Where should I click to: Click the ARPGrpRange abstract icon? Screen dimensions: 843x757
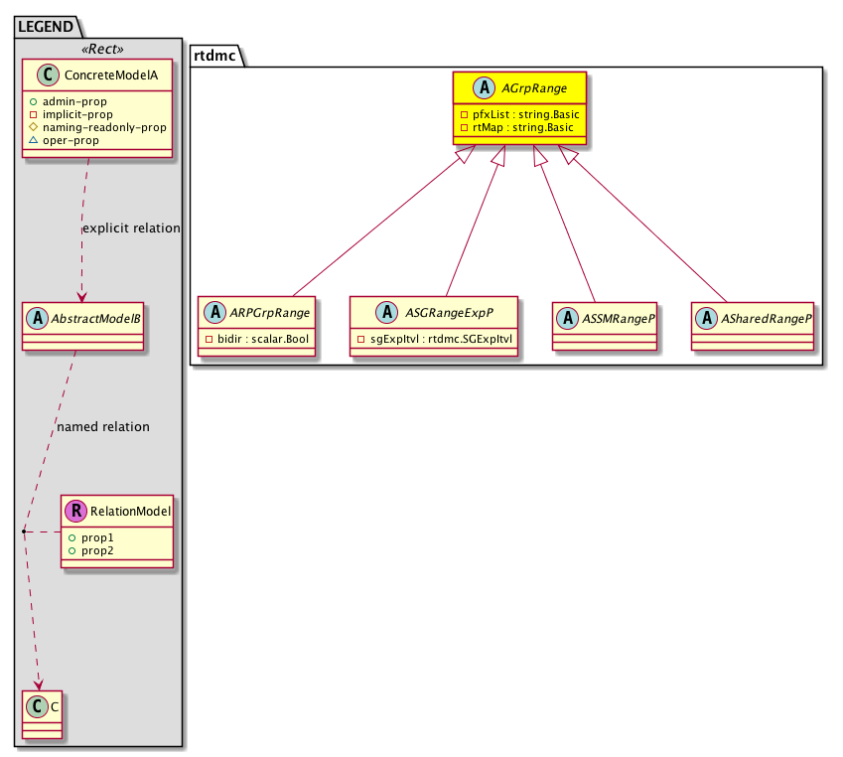point(214,312)
